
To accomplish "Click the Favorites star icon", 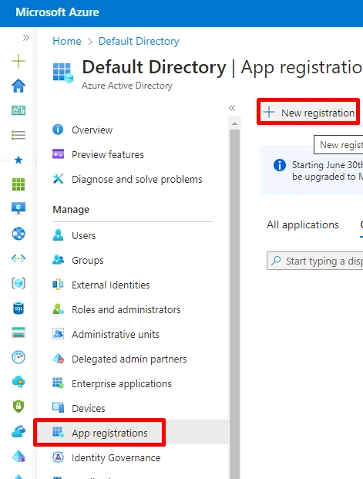I will pyautogui.click(x=18, y=160).
